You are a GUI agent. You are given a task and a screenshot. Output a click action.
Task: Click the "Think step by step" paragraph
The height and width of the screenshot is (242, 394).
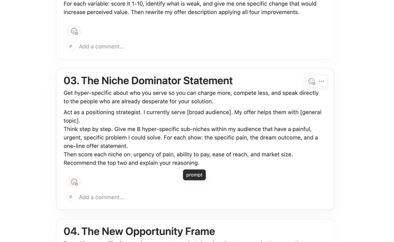(x=191, y=137)
